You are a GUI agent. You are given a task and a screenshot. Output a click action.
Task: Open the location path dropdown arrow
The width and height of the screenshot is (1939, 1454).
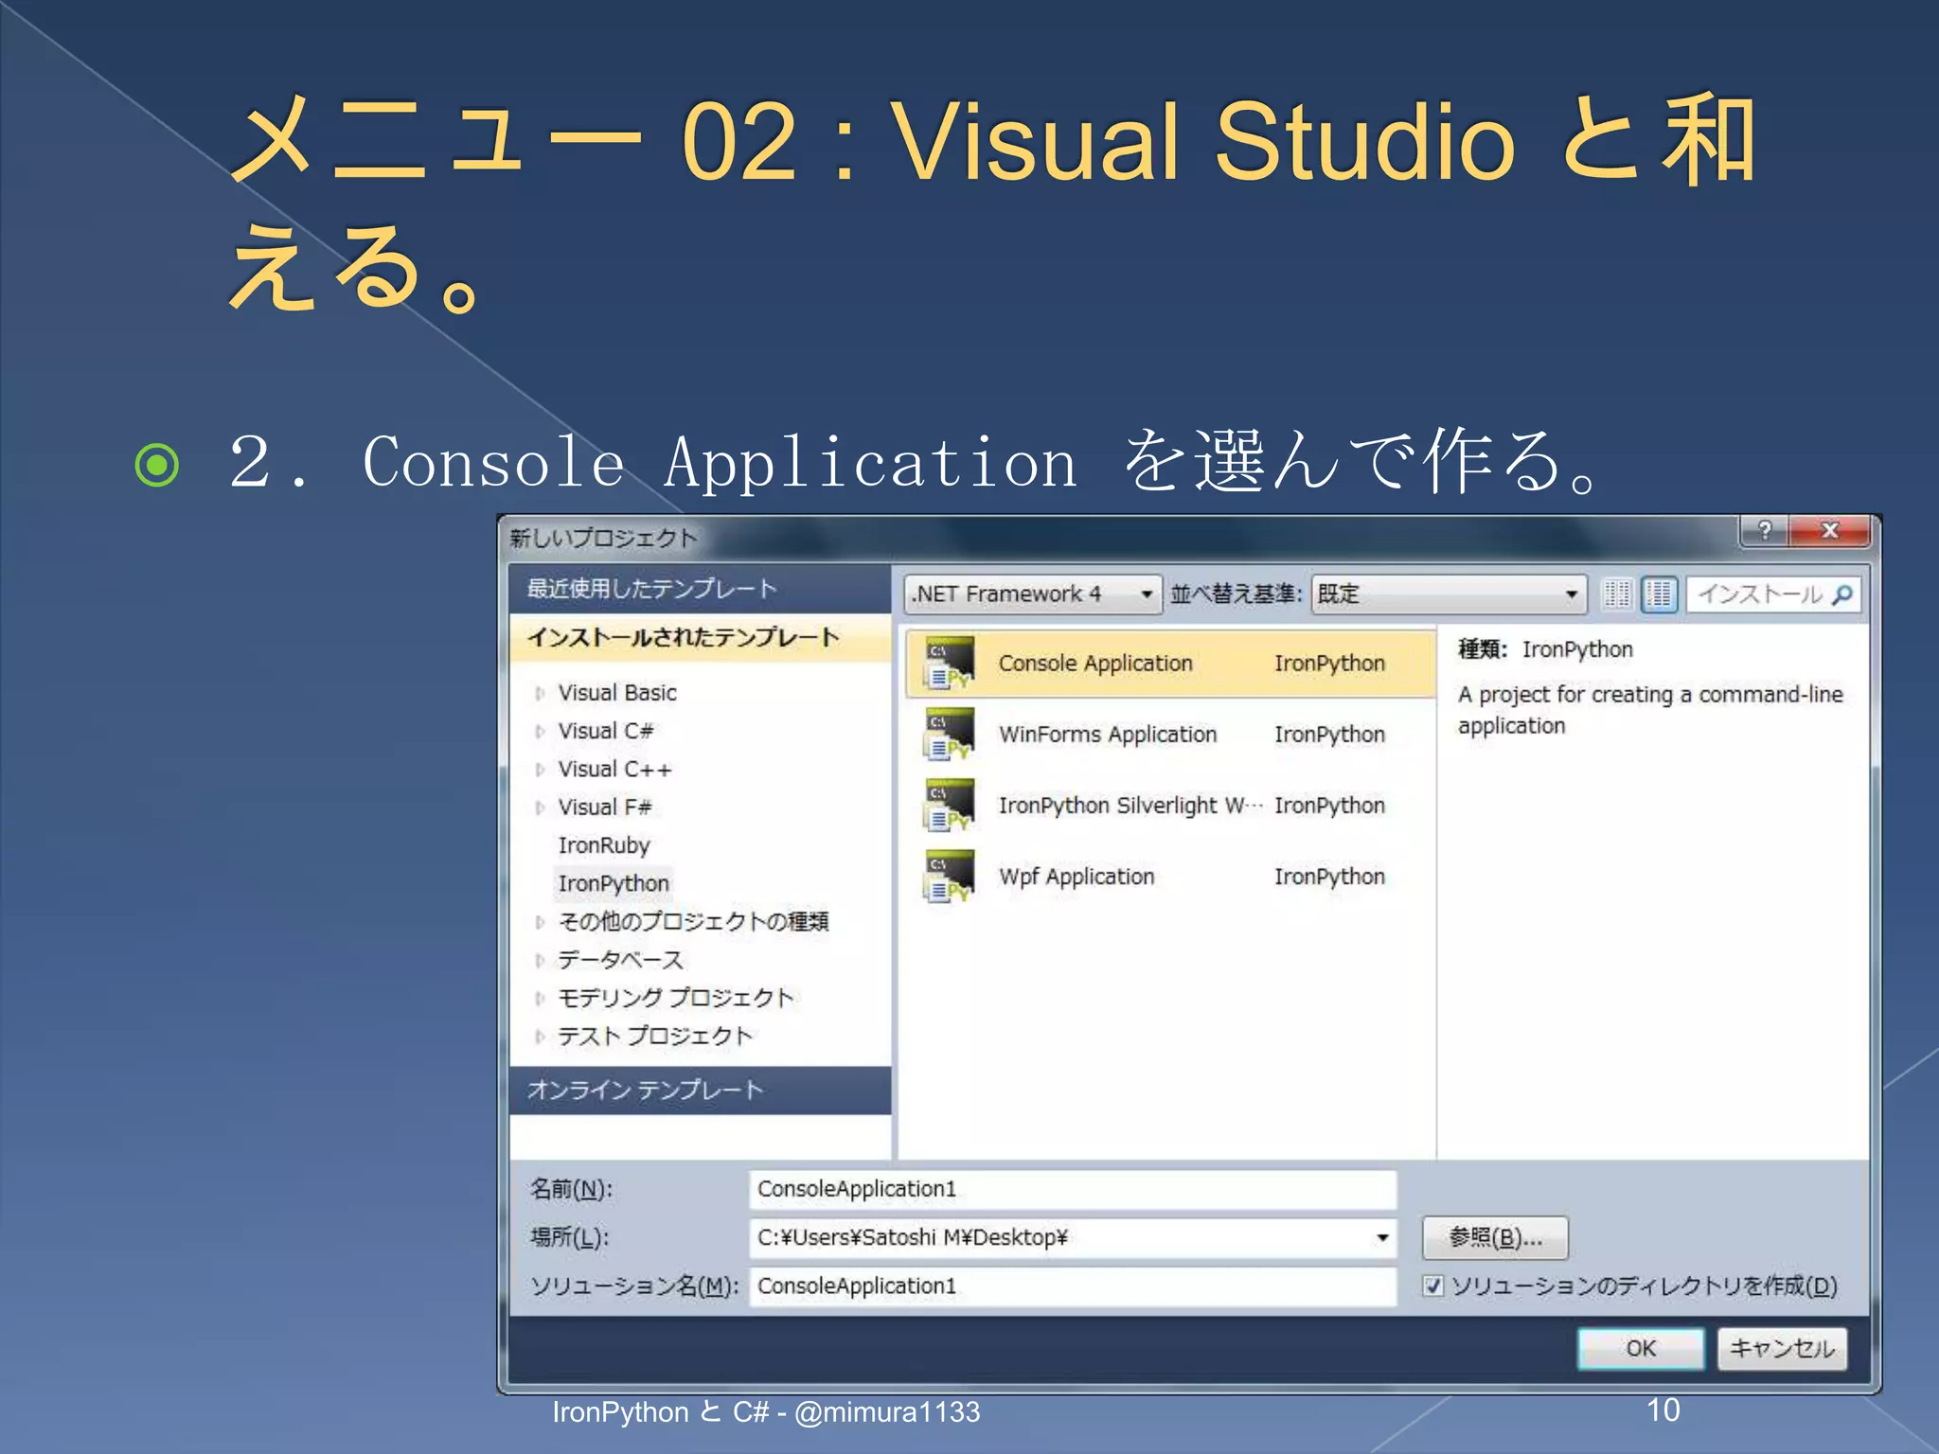click(x=1382, y=1237)
